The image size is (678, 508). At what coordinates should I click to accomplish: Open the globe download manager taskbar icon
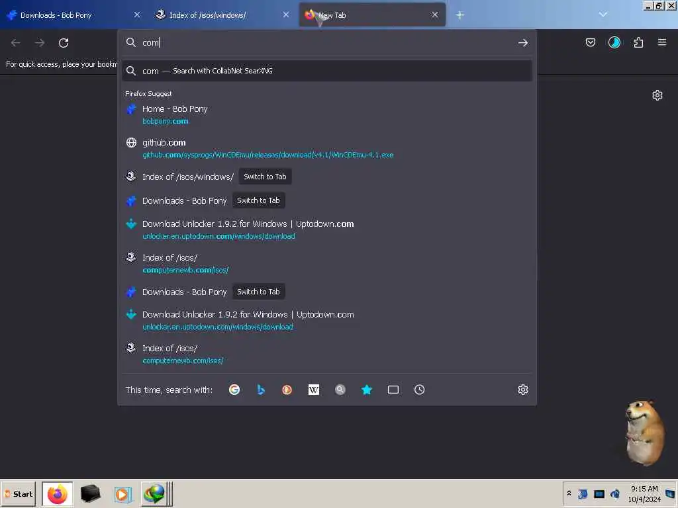coord(154,493)
